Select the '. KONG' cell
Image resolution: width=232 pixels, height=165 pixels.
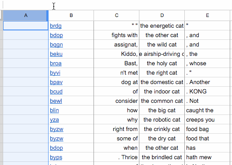point(207,92)
